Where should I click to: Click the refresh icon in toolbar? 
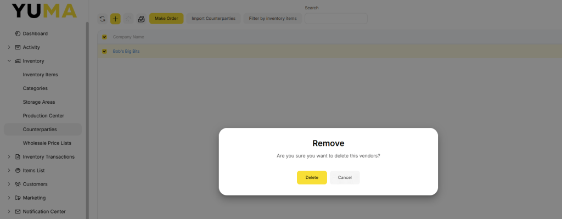pyautogui.click(x=103, y=19)
